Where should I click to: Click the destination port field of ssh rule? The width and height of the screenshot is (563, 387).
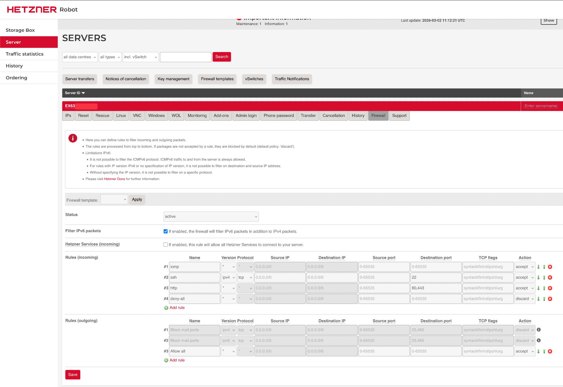coord(435,277)
